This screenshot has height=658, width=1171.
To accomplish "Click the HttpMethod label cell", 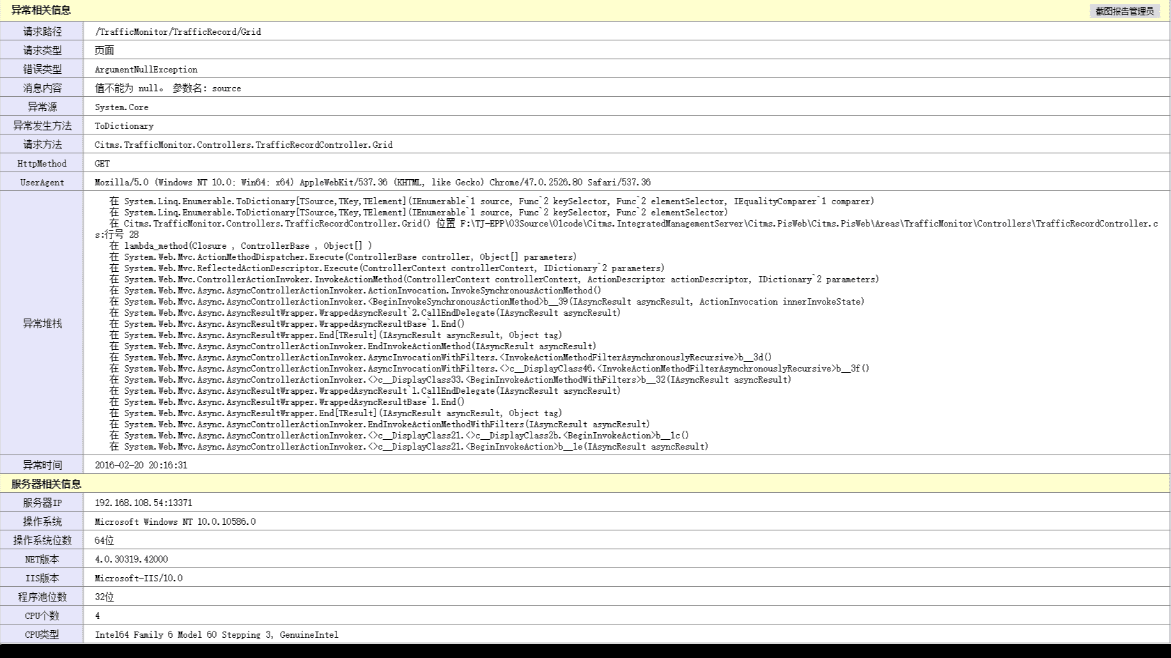I will [42, 163].
